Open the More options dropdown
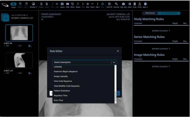The height and width of the screenshot is (117, 191). click(145, 5)
